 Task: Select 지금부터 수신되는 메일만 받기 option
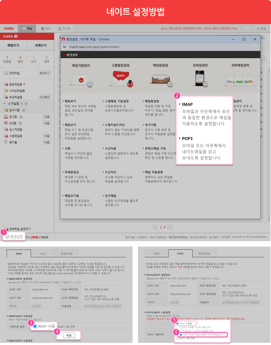(181, 331)
